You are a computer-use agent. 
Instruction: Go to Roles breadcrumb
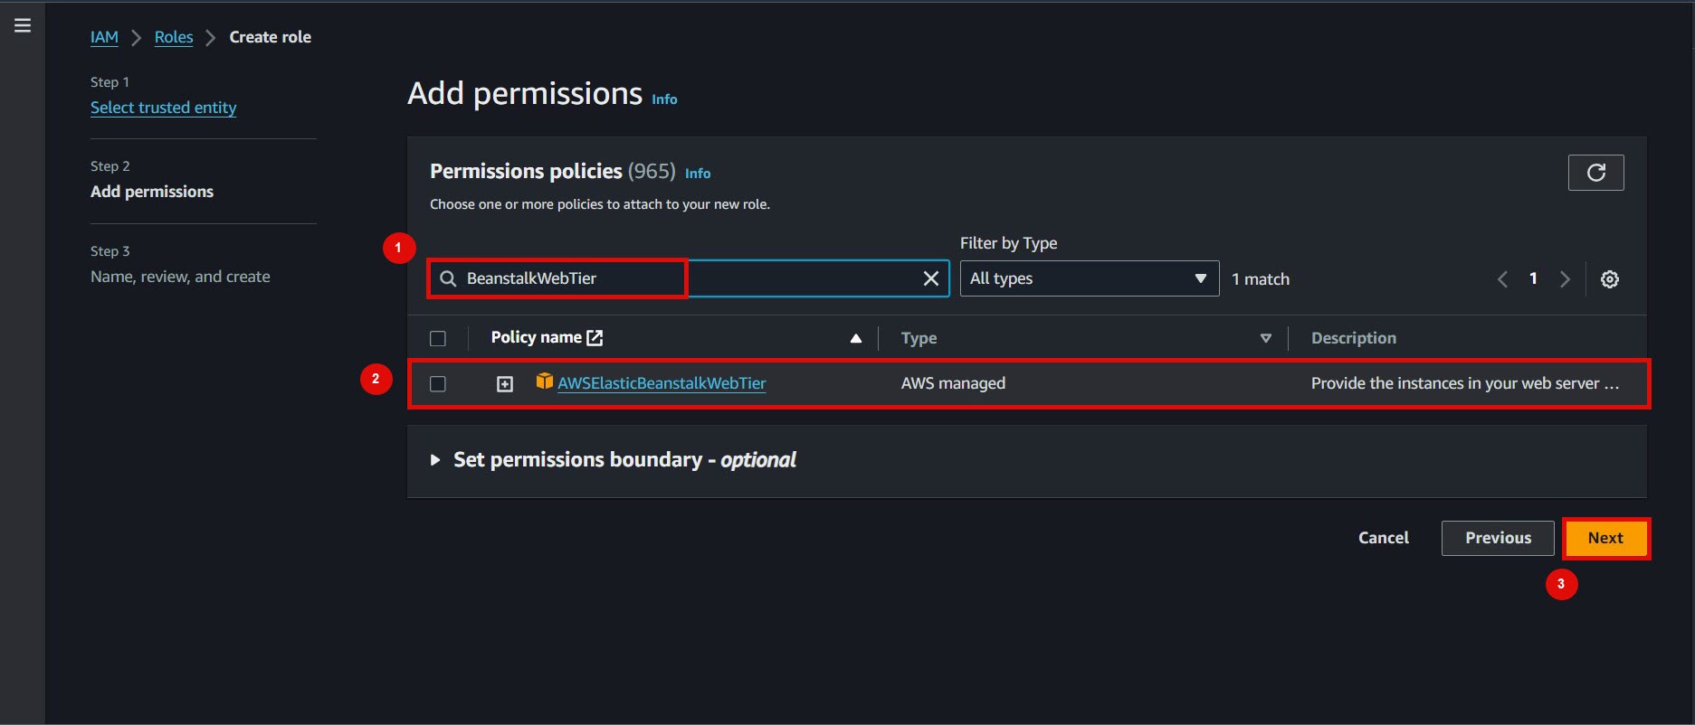[x=174, y=37]
